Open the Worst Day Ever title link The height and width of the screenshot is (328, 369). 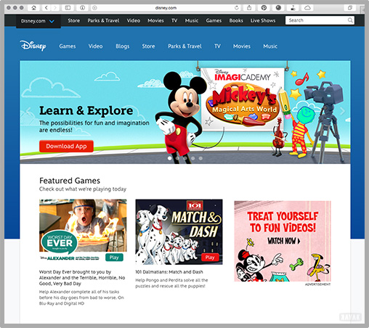coord(82,278)
